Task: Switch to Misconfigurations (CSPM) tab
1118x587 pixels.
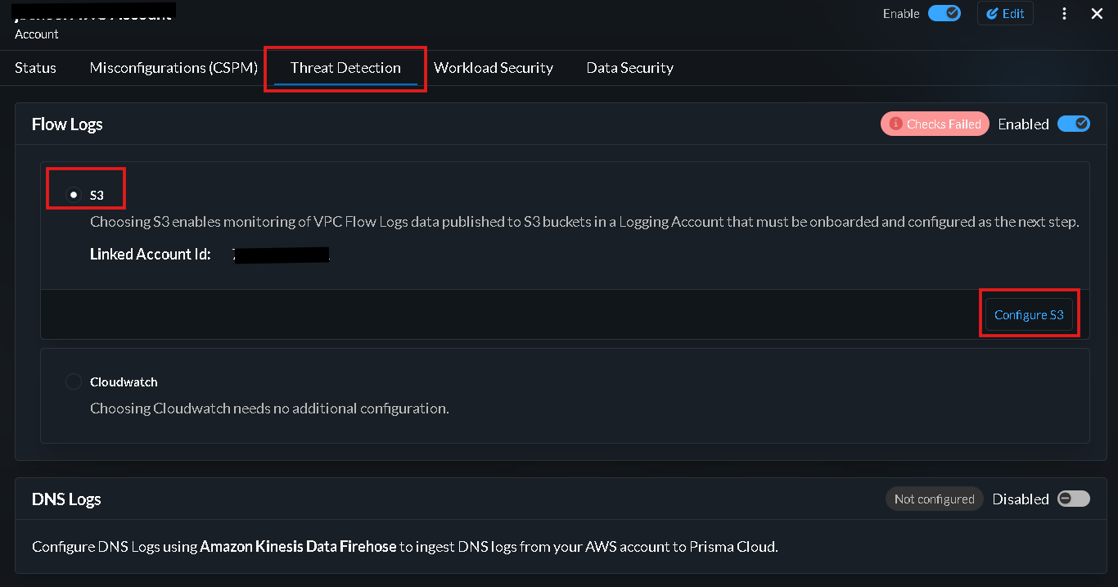Action: click(174, 68)
